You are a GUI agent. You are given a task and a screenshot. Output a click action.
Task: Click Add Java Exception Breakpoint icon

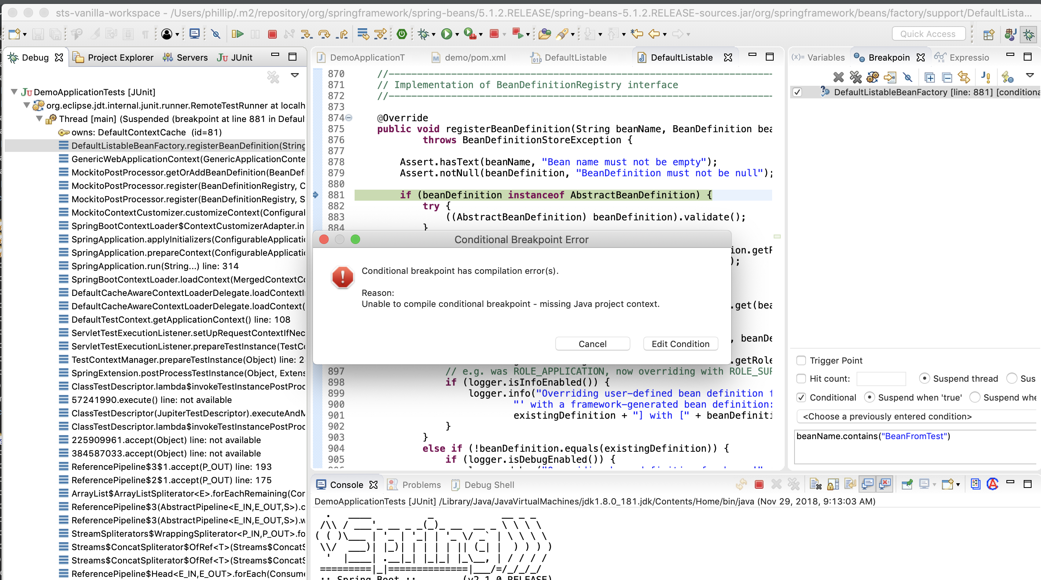click(985, 77)
